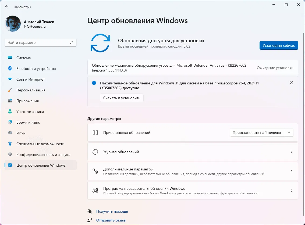The width and height of the screenshot is (305, 225).
Task: Open Приложения via its sidebar icon
Action: click(9, 101)
